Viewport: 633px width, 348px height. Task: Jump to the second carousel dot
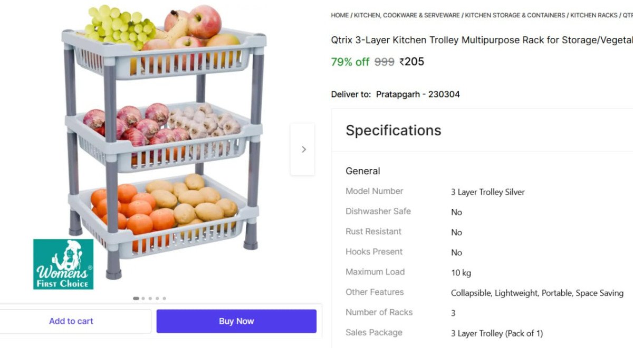pos(143,299)
